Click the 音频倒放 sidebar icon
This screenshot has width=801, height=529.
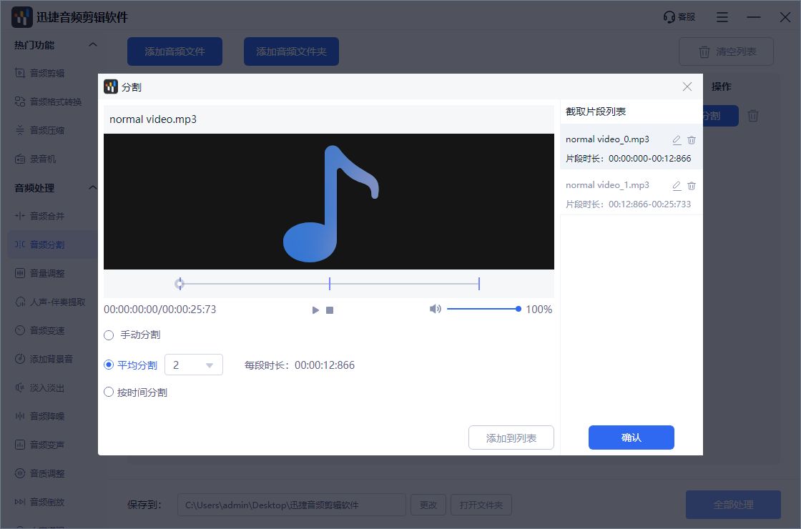(20, 502)
